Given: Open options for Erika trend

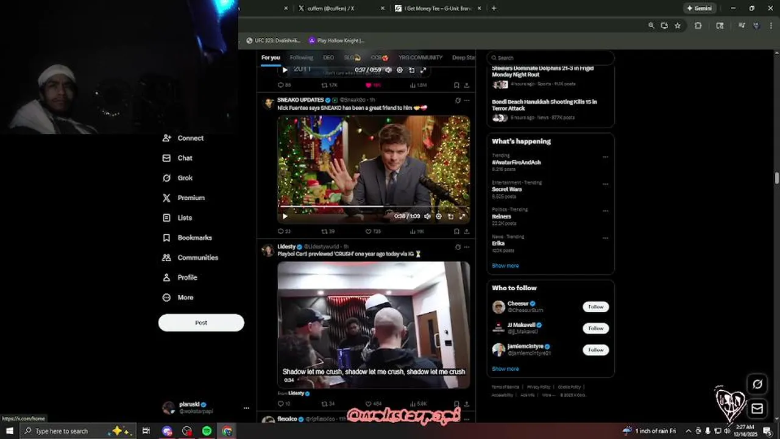Looking at the screenshot, I should (605, 238).
